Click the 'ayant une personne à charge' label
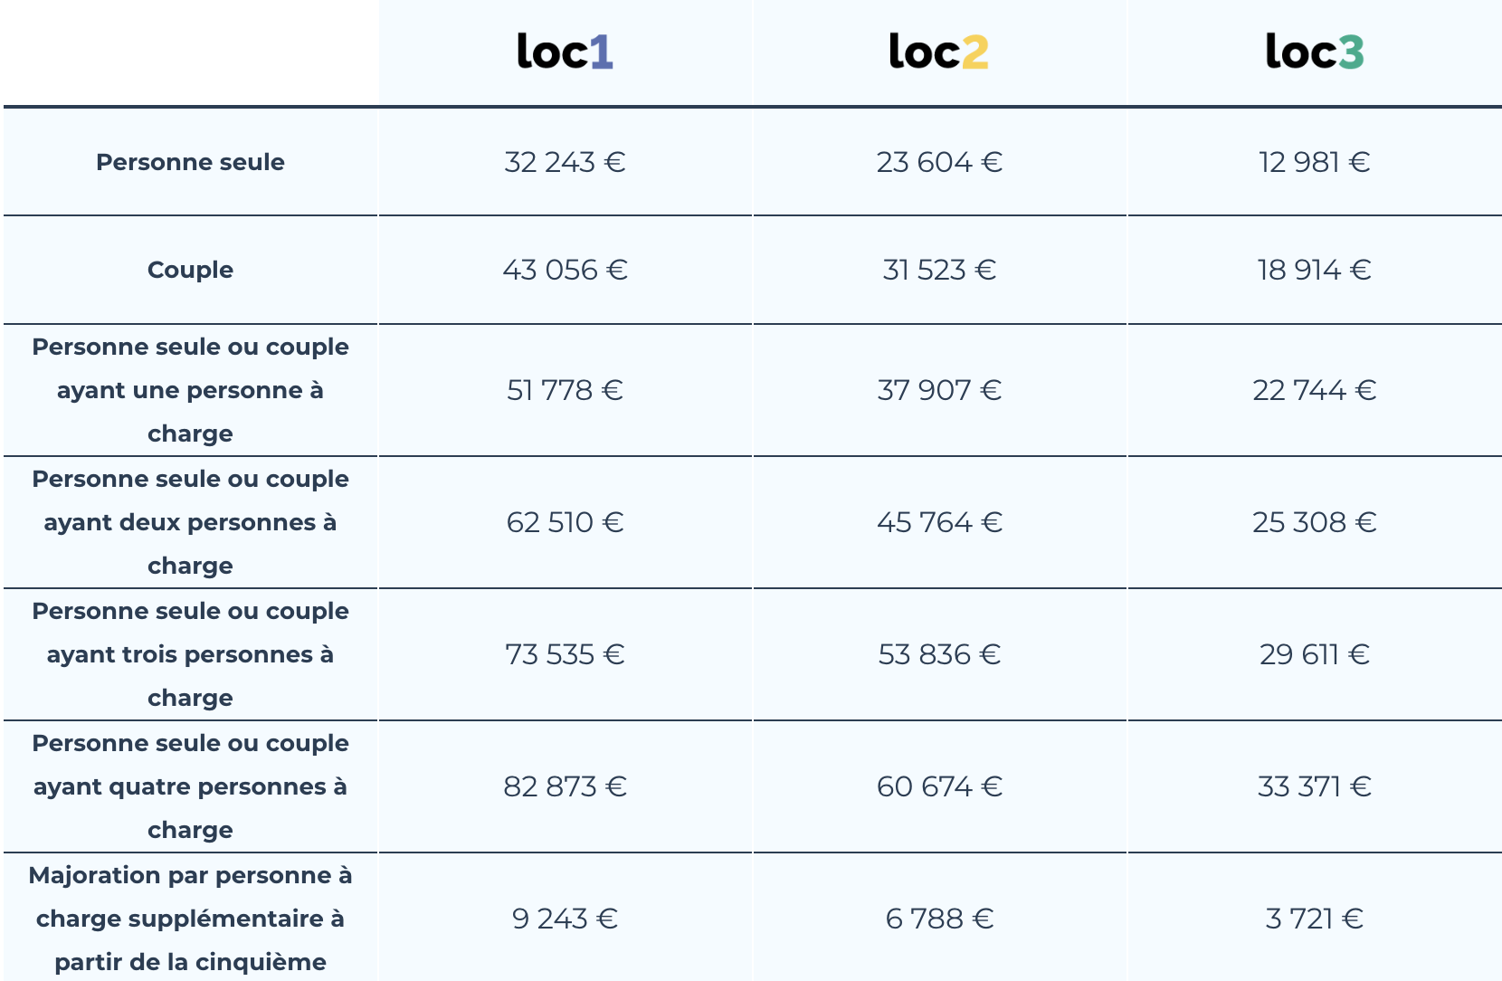 pos(190,390)
